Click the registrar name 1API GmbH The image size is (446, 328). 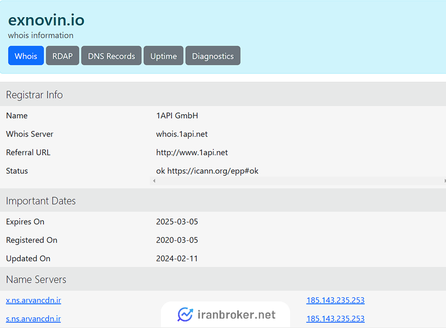(177, 116)
